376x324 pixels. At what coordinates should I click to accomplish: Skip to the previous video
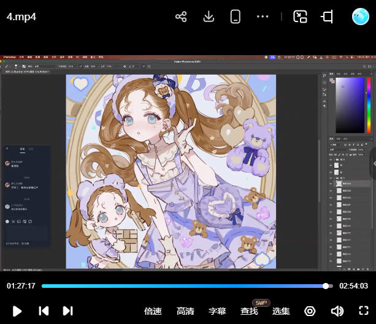point(44,311)
